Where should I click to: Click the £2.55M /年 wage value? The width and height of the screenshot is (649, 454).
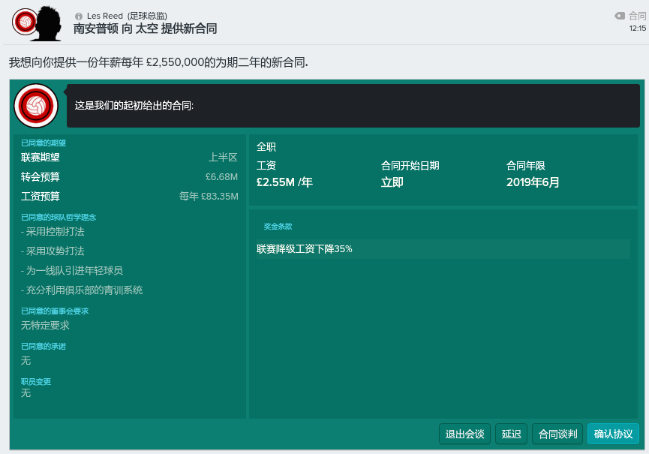(284, 182)
